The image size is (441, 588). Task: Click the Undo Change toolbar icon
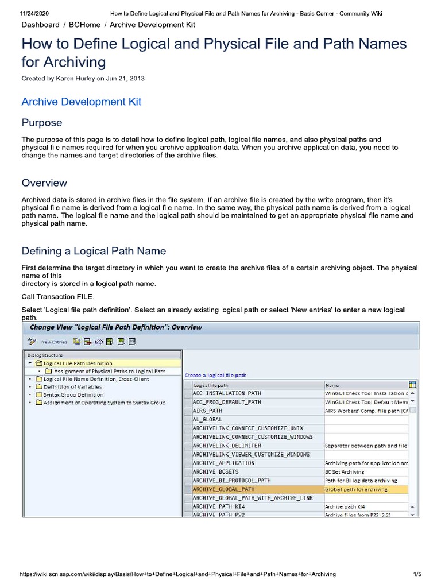(98, 342)
